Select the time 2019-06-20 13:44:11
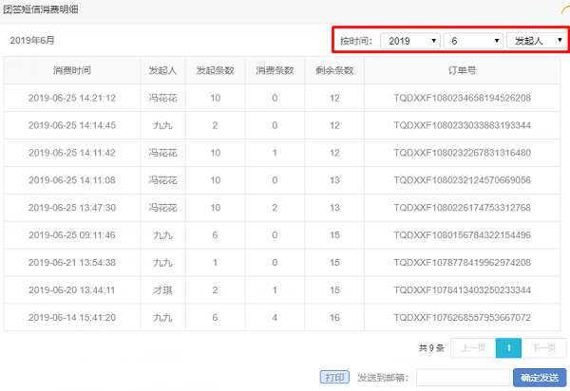570x391 pixels. click(x=72, y=290)
